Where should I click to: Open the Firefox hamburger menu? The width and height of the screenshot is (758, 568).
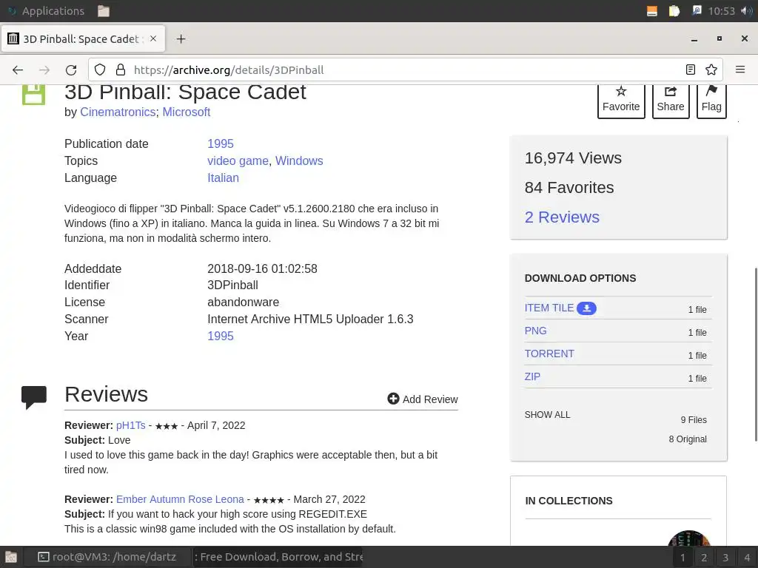740,70
